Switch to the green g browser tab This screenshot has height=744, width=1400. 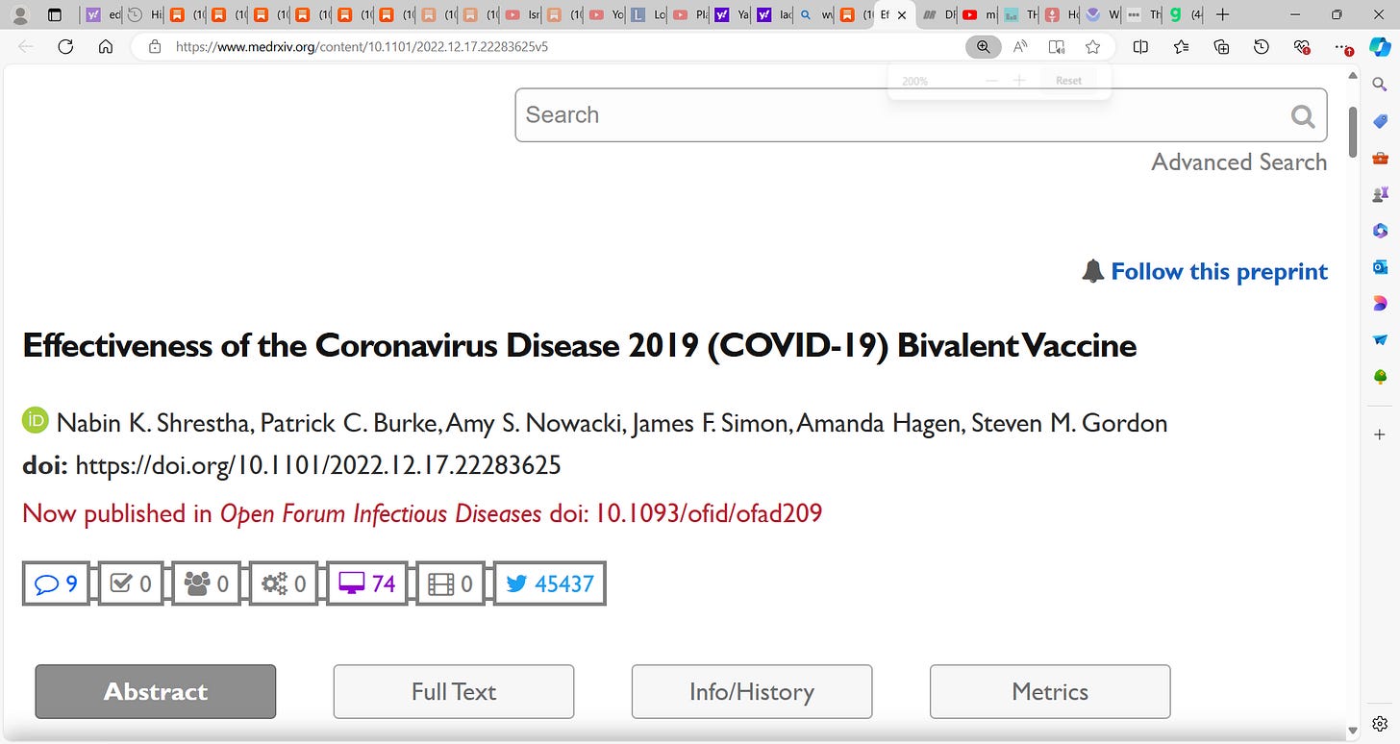click(1186, 14)
